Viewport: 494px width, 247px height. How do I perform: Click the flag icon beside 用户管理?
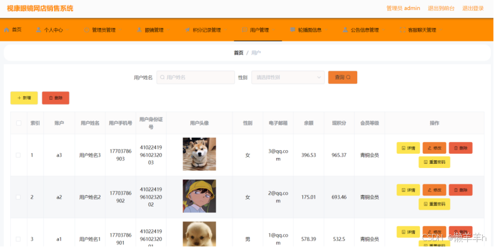click(245, 30)
